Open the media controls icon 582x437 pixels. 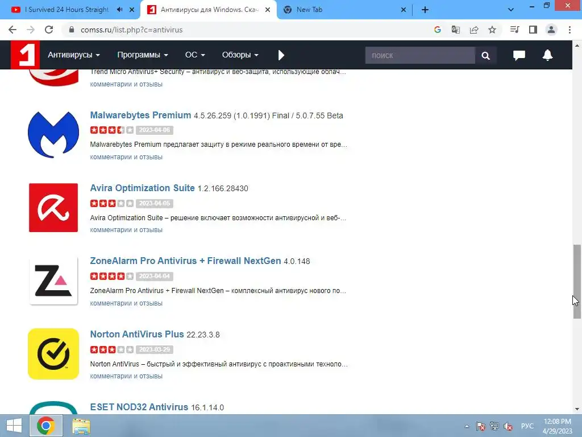(514, 30)
